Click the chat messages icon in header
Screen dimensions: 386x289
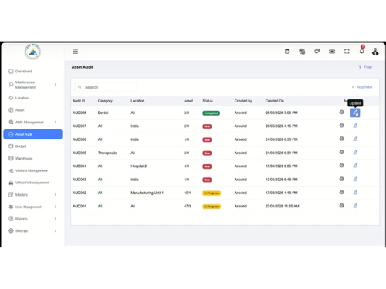(317, 51)
